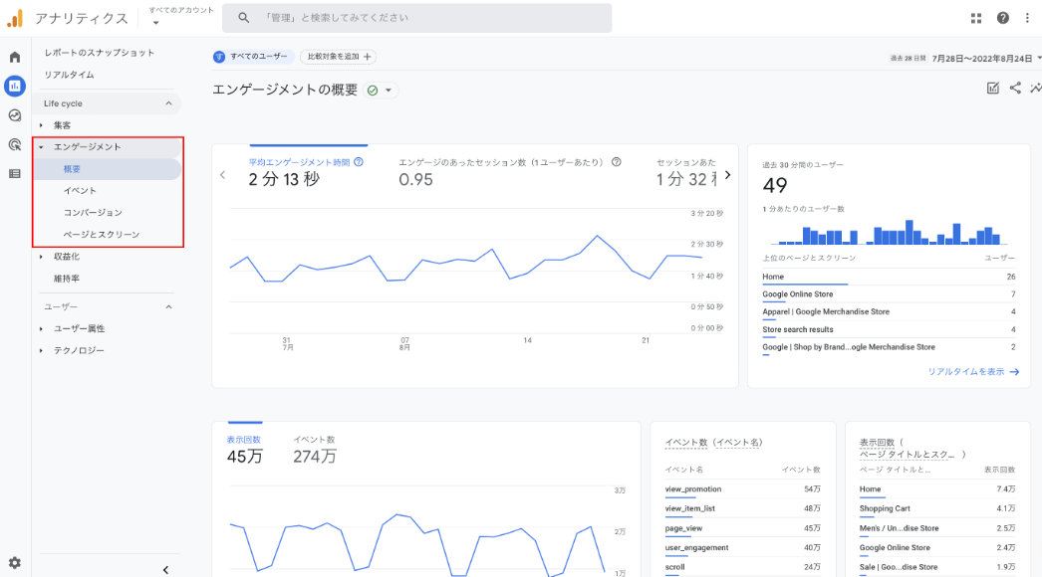Click the 表示回数 page title card heading
Image resolution: width=1042 pixels, height=577 pixels.
click(x=912, y=449)
